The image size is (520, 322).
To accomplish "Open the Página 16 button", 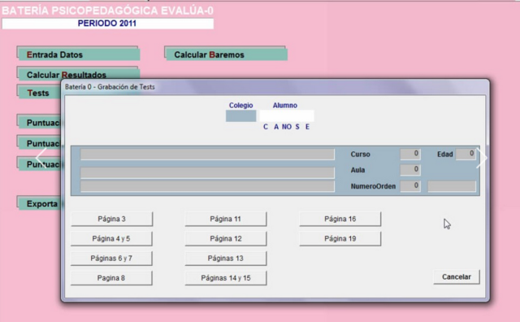I will [x=340, y=219].
